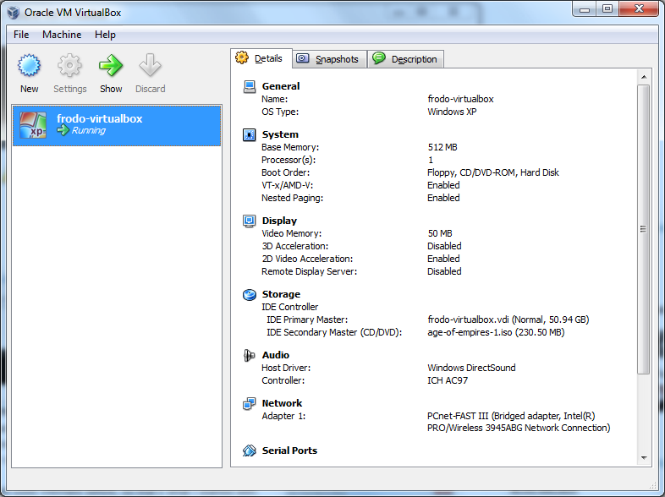Click the 'Running' status text
665x497 pixels.
[88, 130]
